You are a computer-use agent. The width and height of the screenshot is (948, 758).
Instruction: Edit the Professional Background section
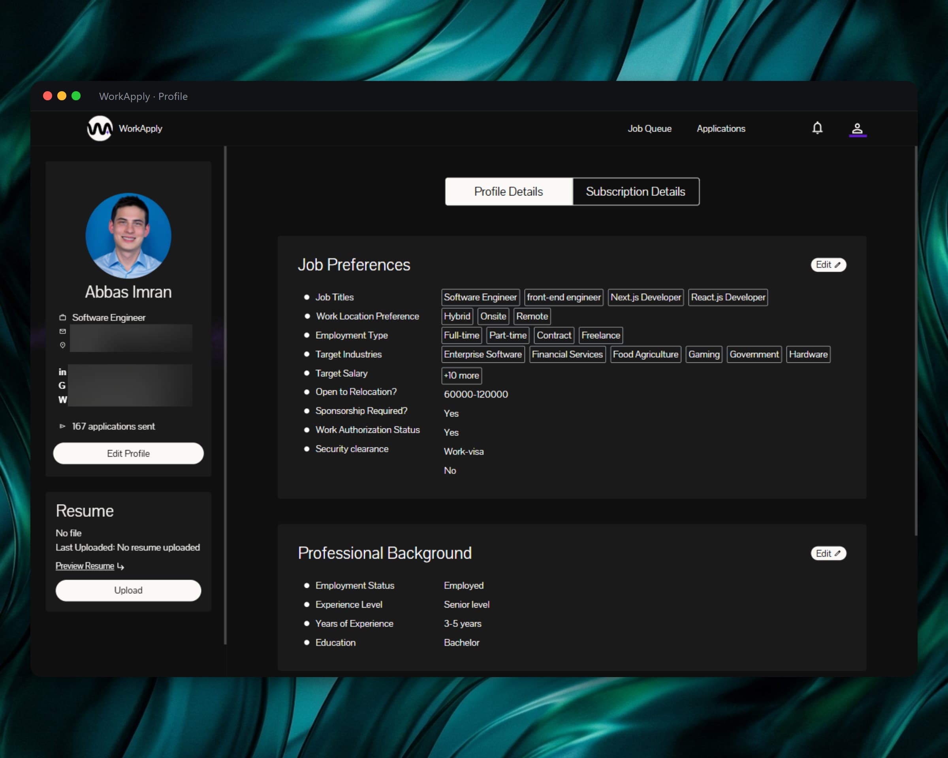pyautogui.click(x=828, y=553)
